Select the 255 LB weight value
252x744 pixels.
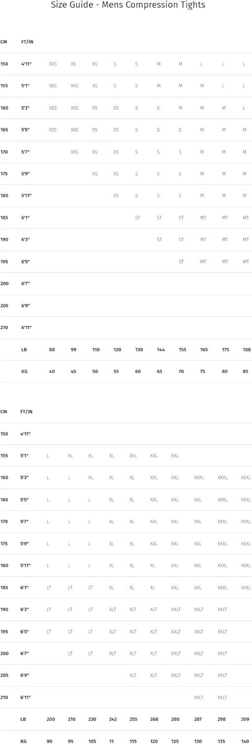[x=133, y=719]
